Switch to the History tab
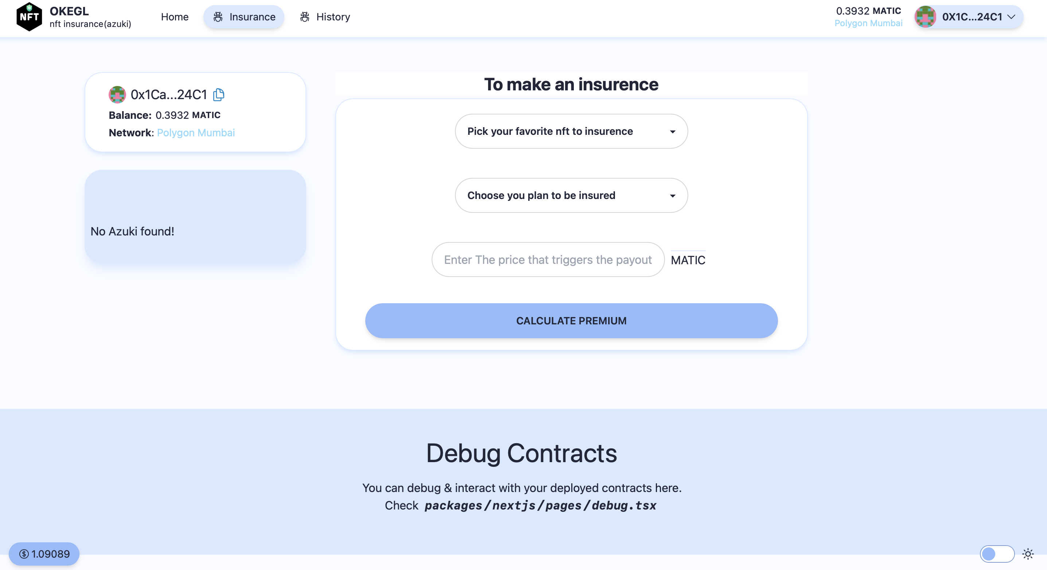The width and height of the screenshot is (1047, 570). click(x=325, y=17)
